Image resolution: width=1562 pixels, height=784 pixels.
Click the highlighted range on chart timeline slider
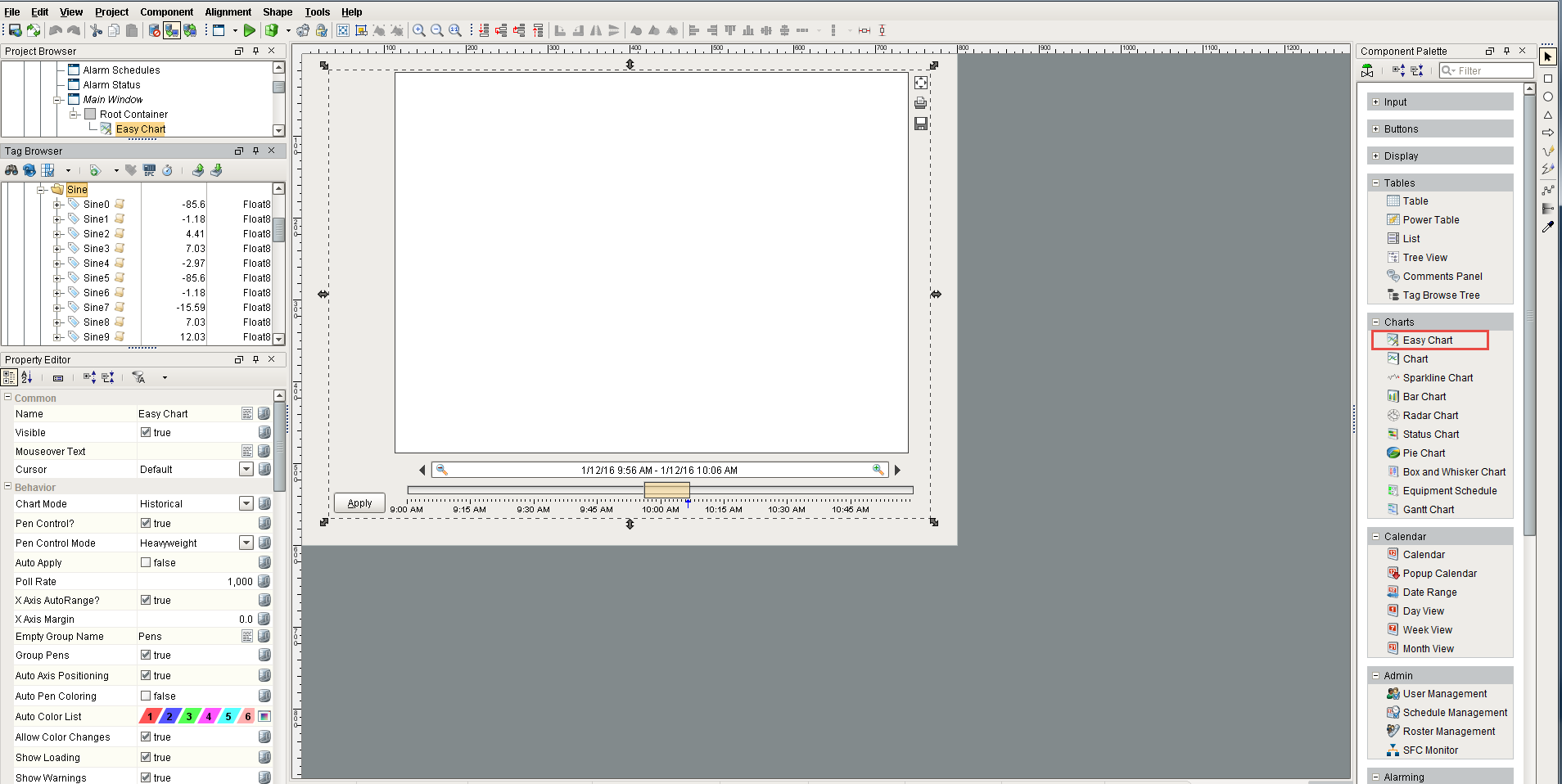tap(666, 490)
